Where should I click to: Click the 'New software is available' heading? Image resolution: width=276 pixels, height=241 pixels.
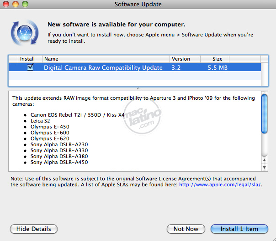(117, 25)
